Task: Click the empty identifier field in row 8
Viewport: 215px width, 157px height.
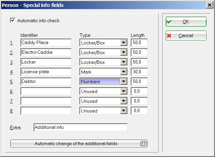Action: [46, 111]
